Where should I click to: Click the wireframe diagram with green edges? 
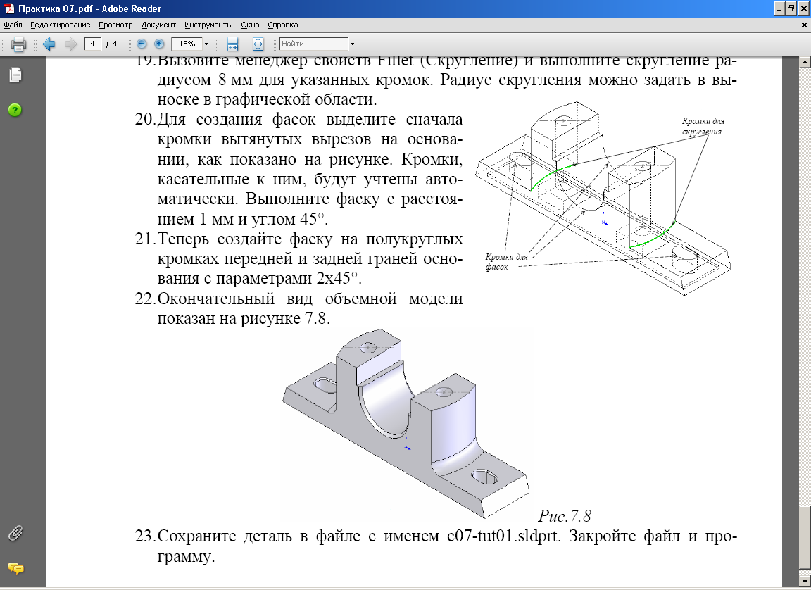[x=603, y=198]
